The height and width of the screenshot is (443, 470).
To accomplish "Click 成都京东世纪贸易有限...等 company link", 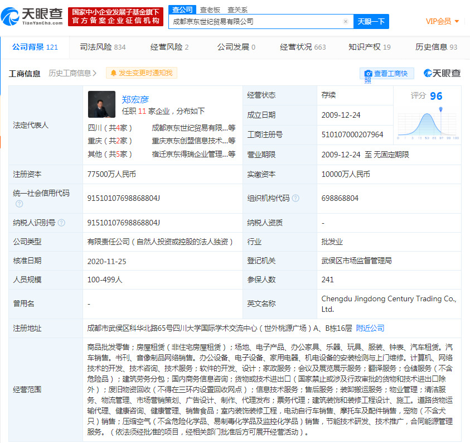I will pyautogui.click(x=193, y=128).
